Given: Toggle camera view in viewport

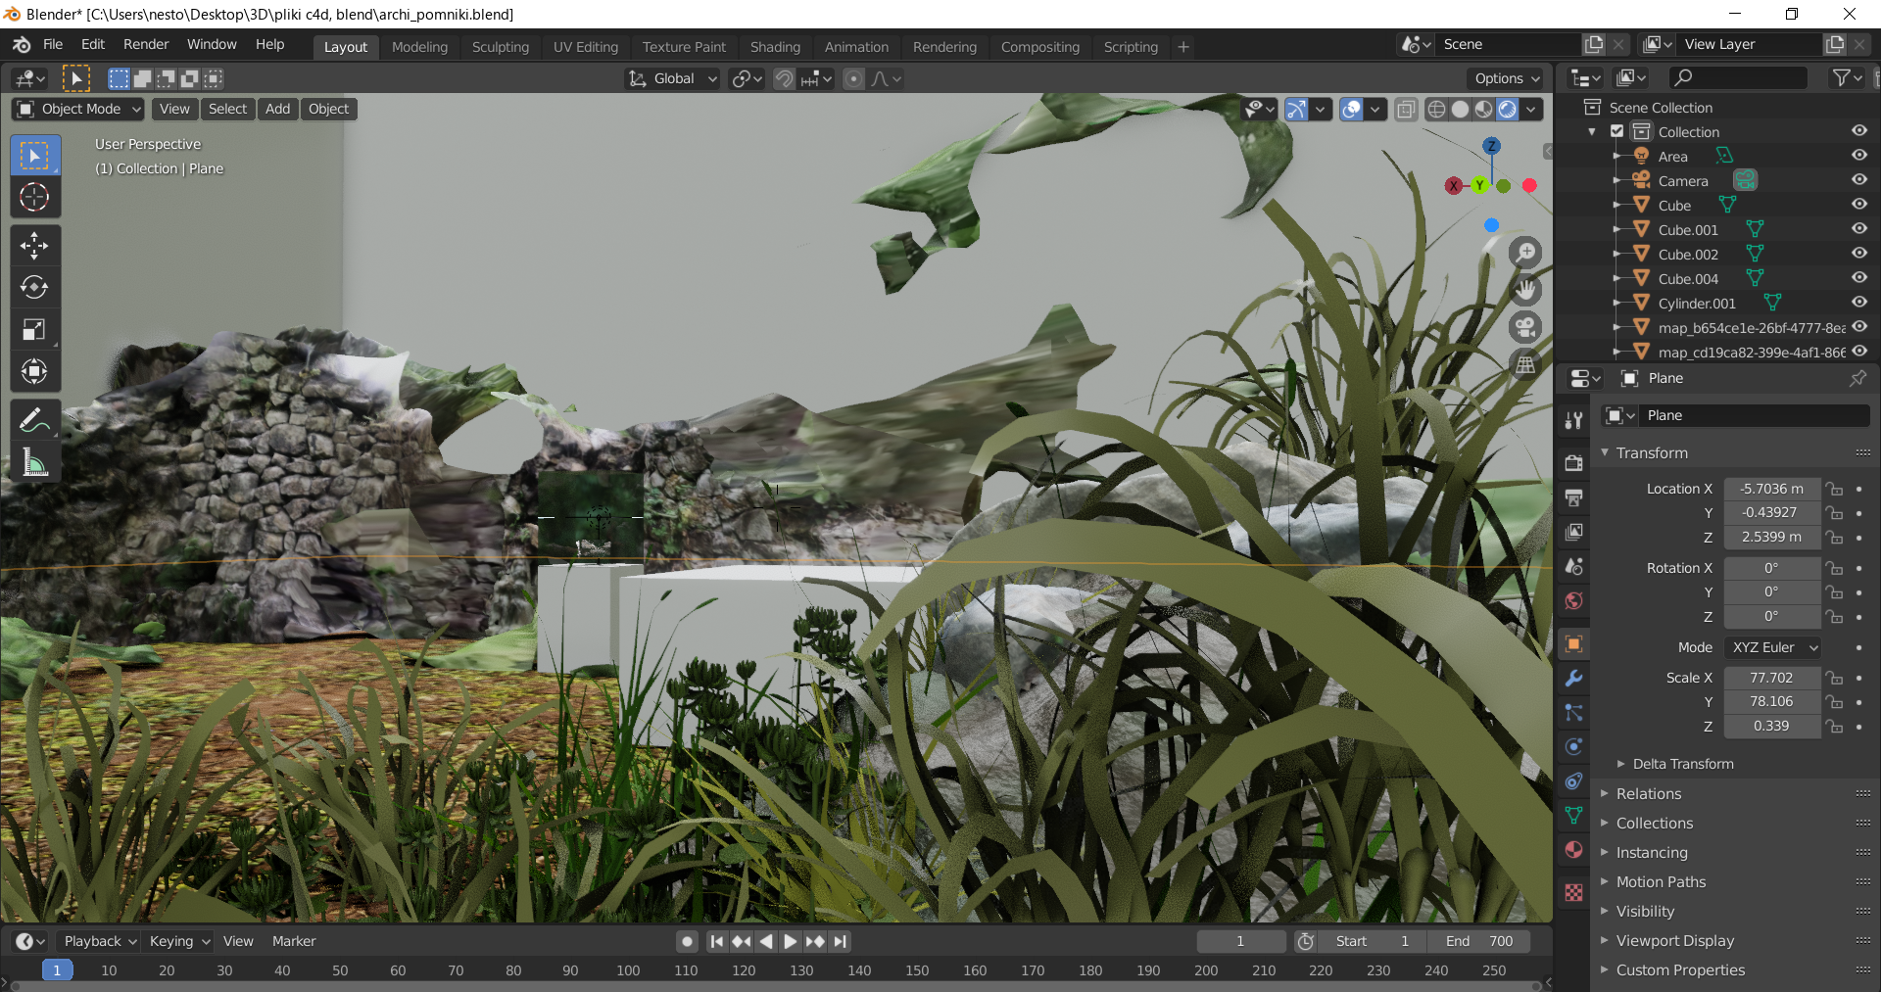Looking at the screenshot, I should coord(1525,327).
